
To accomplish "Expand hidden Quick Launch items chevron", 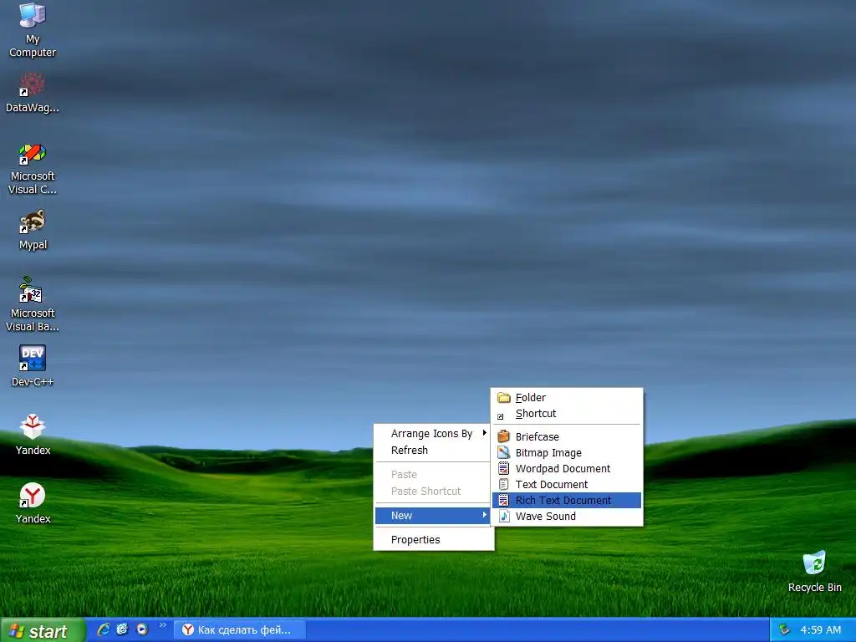I will coord(162,625).
